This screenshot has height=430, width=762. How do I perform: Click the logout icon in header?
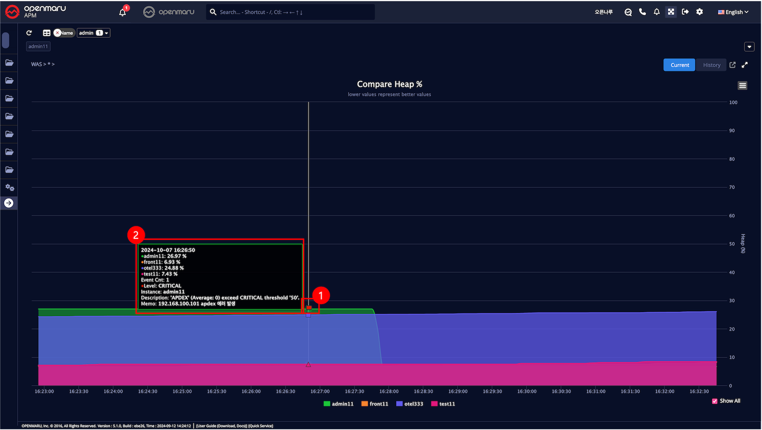tap(685, 12)
